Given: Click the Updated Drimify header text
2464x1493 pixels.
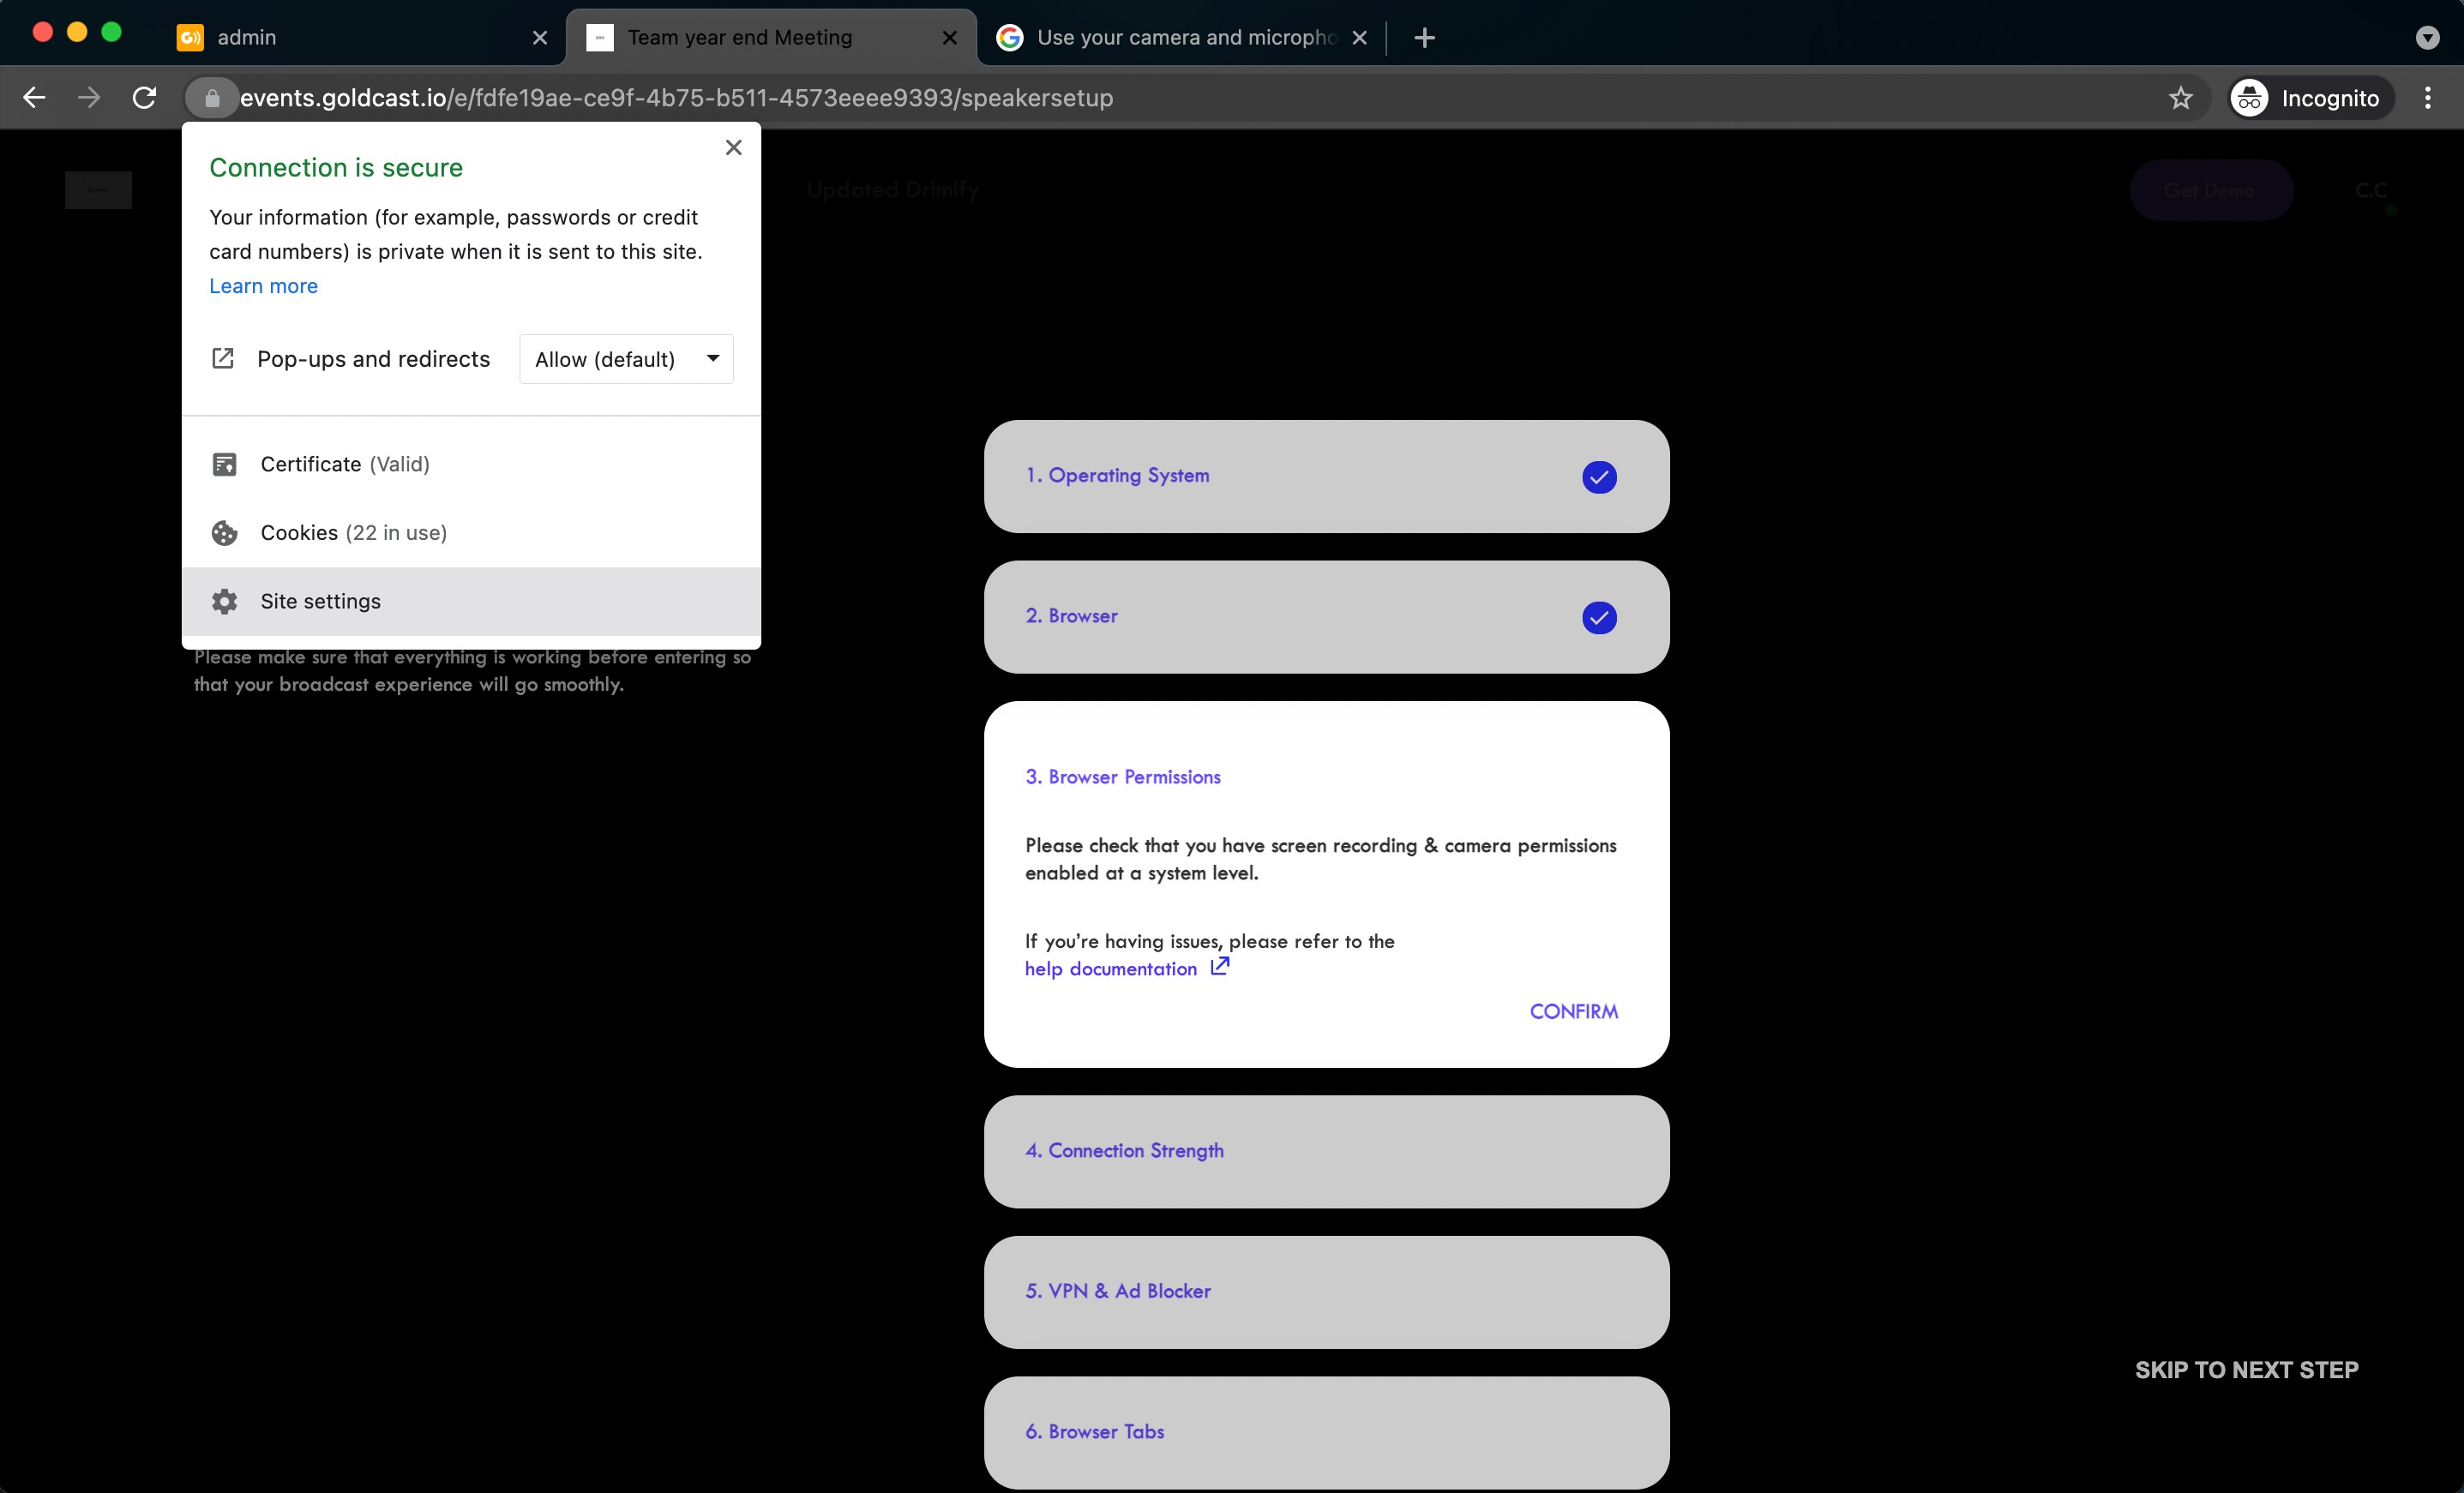Looking at the screenshot, I should 892,190.
